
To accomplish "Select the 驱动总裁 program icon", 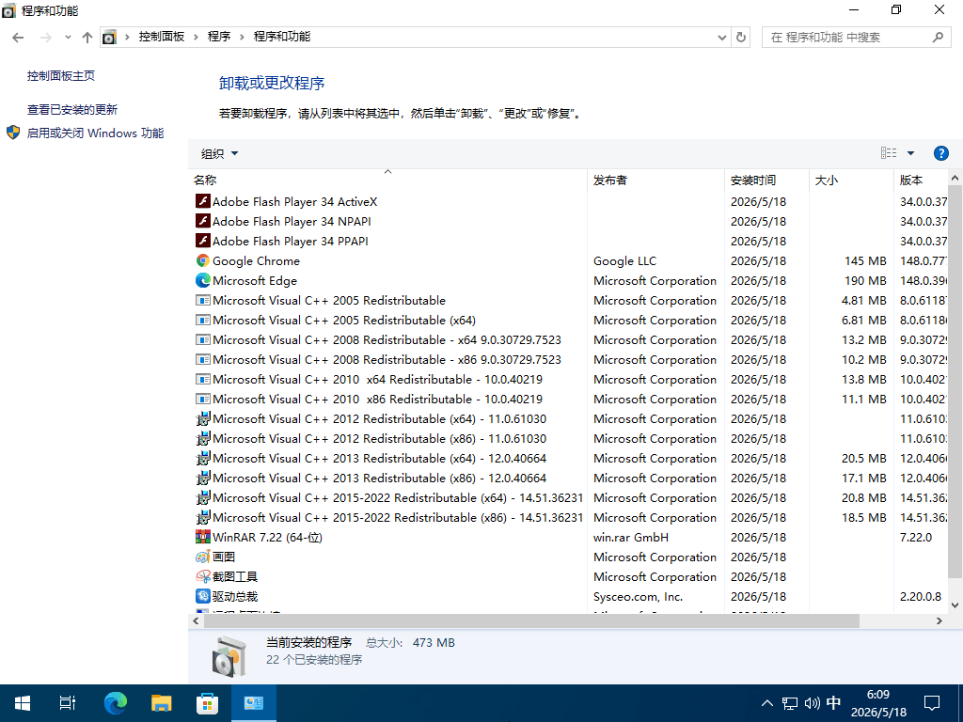I will 203,596.
